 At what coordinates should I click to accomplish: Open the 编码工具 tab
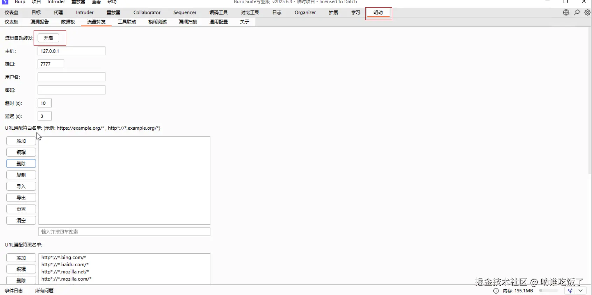tap(219, 13)
